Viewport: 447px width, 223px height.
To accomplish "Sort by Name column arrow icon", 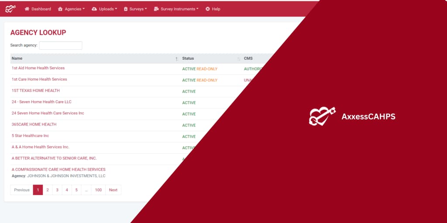I will pos(176,59).
